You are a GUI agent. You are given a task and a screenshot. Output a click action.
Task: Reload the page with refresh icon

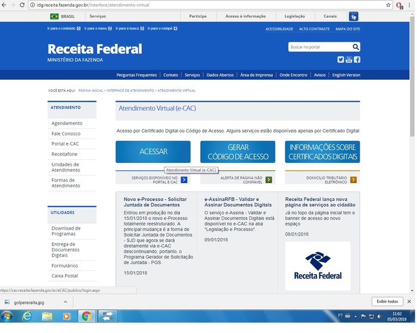coord(22,5)
